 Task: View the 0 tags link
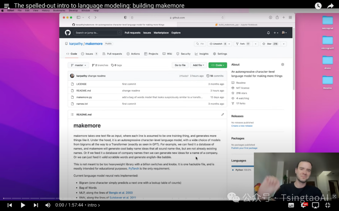116,65
